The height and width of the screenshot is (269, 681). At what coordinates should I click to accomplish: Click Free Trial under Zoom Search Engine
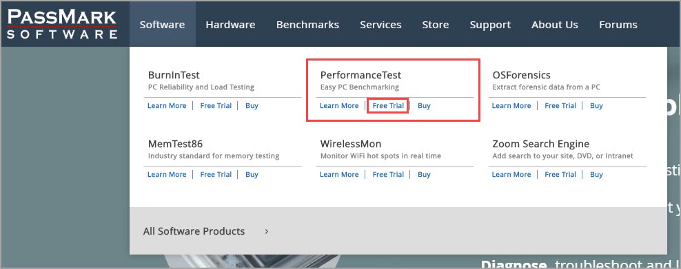(560, 175)
